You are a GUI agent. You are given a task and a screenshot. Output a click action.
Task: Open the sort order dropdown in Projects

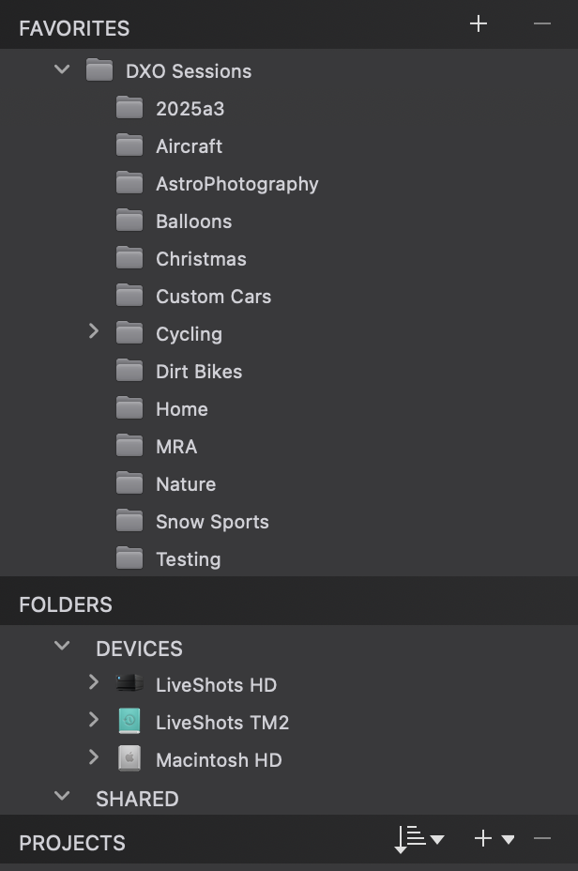click(x=418, y=839)
